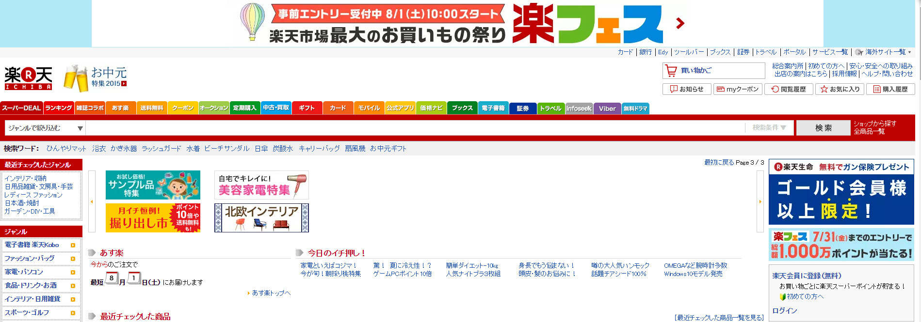Open 美容家電特集 banner thumbnail
Image resolution: width=921 pixels, height=322 pixels.
[x=261, y=185]
